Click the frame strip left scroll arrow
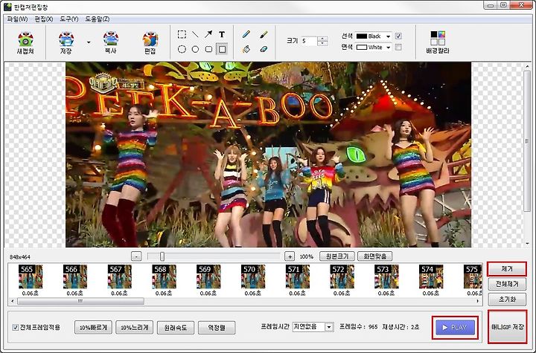The height and width of the screenshot is (353, 536). tap(13, 301)
